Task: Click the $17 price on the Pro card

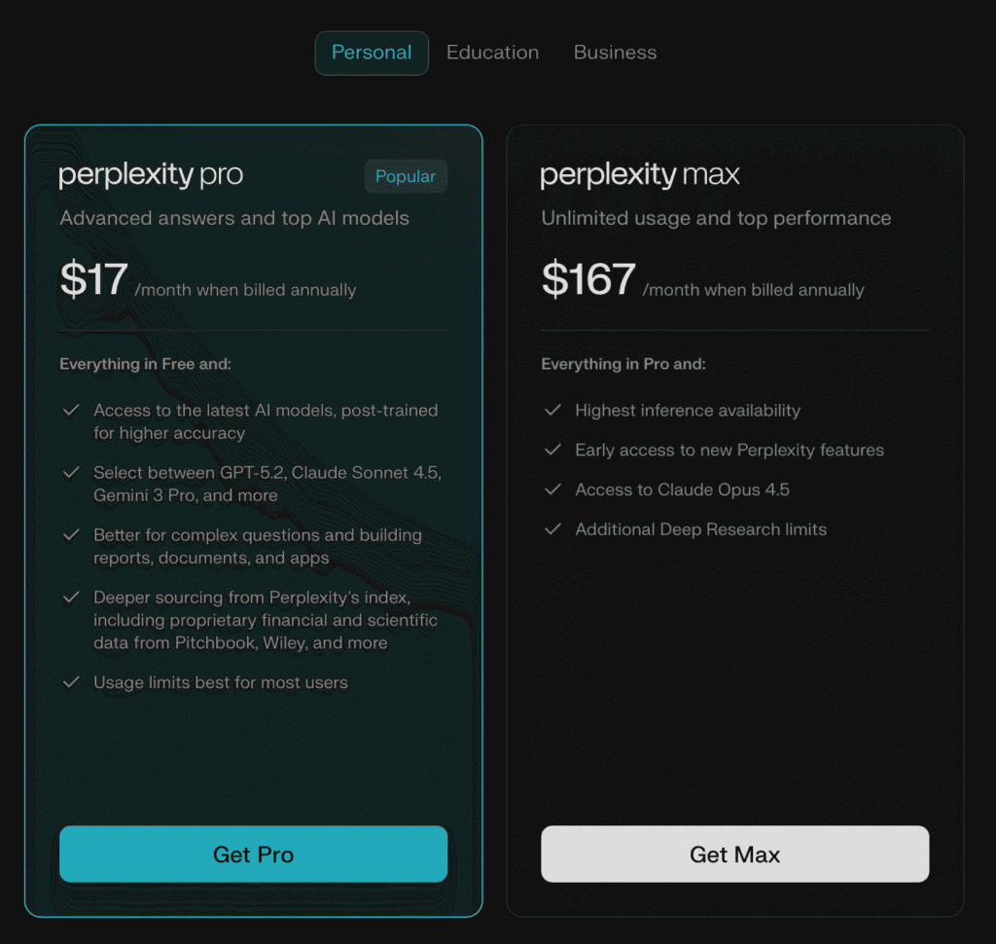Action: tap(94, 280)
